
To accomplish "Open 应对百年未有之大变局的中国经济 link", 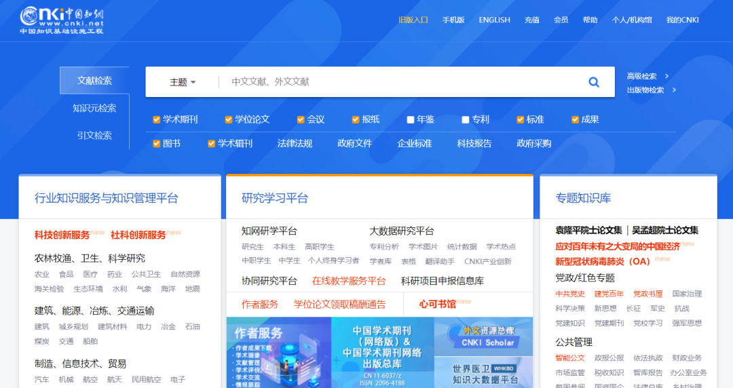I will 618,246.
